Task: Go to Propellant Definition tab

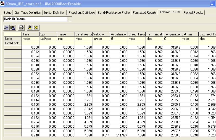Action: [81, 13]
